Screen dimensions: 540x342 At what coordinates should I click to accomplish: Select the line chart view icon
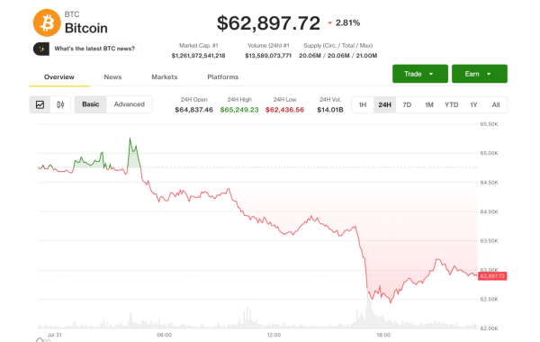pyautogui.click(x=40, y=104)
